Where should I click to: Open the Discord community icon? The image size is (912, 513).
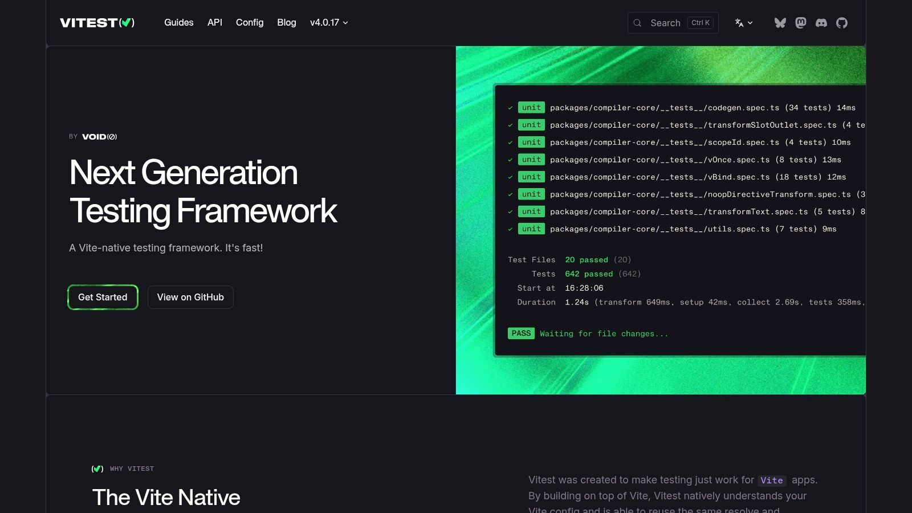[821, 23]
